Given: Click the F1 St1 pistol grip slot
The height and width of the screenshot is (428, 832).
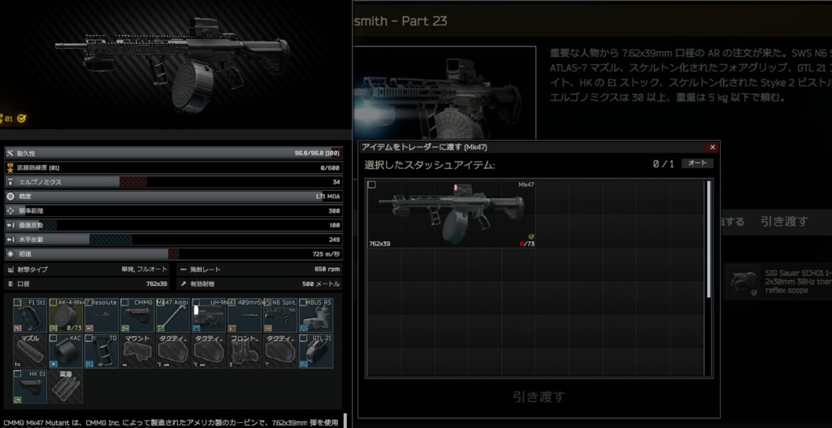Looking at the screenshot, I should tap(30, 315).
